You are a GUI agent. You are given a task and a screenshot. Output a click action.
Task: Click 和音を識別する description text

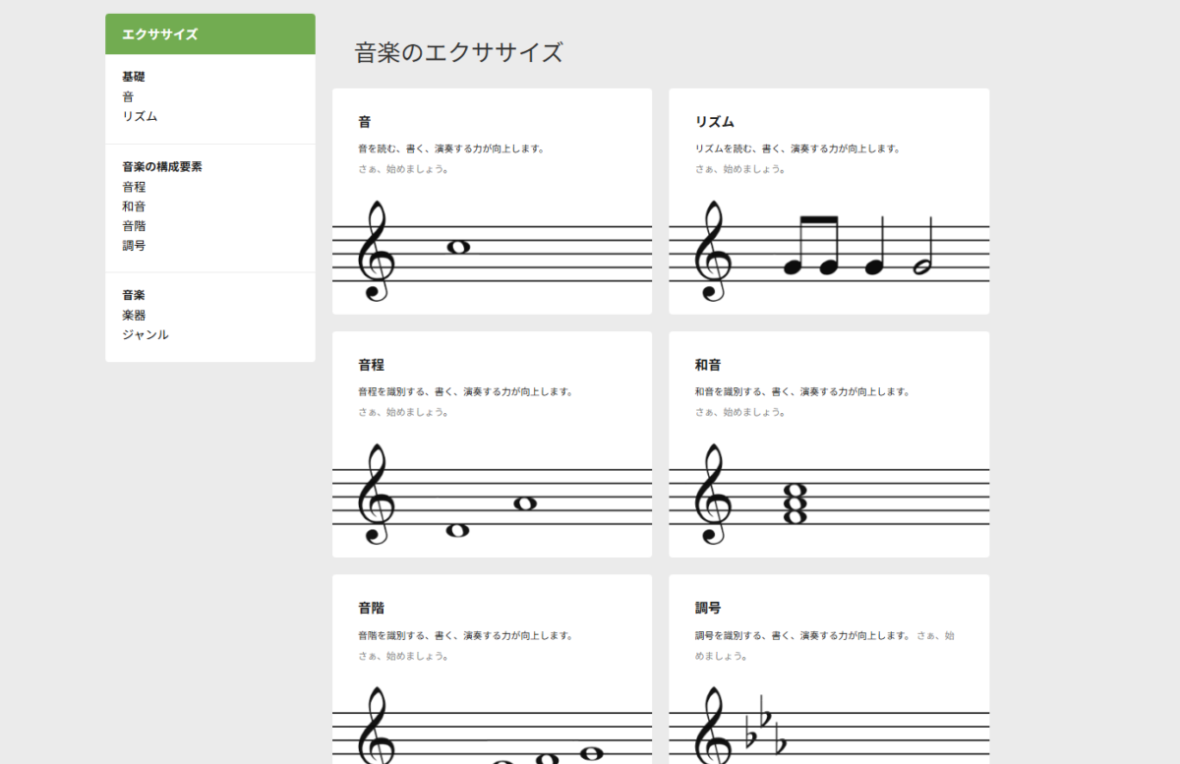point(802,392)
